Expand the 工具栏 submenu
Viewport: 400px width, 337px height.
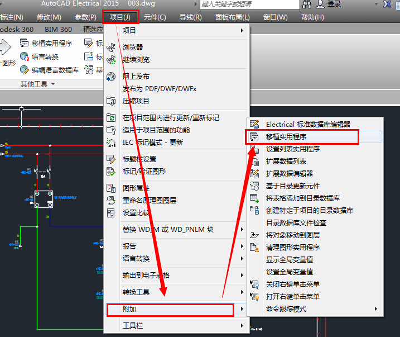pos(242,325)
